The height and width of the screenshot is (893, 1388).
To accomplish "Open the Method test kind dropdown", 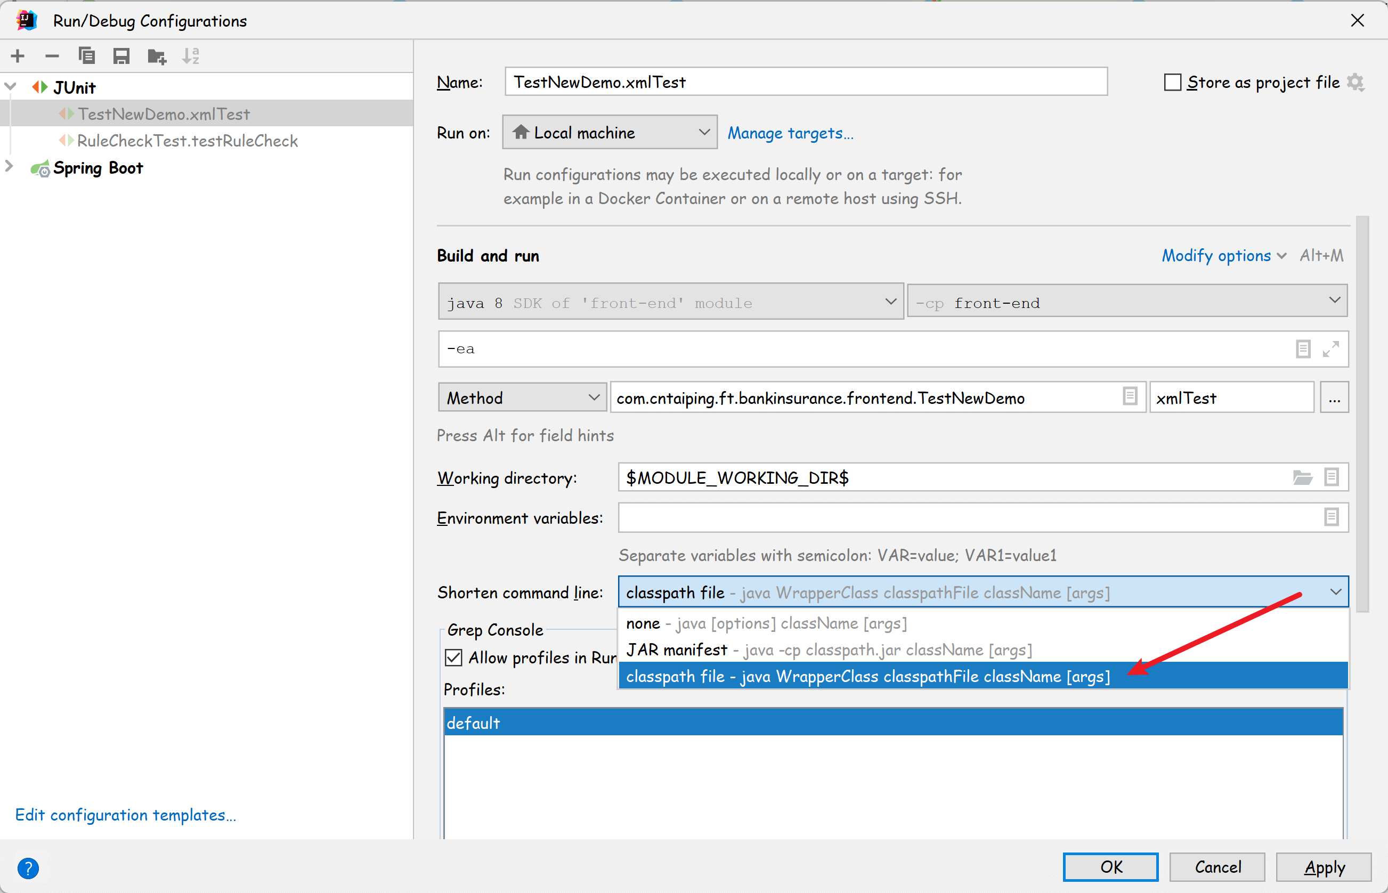I will pyautogui.click(x=522, y=398).
